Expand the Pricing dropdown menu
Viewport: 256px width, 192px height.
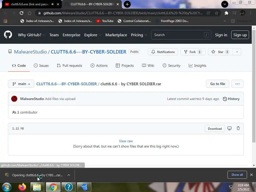click(x=139, y=35)
